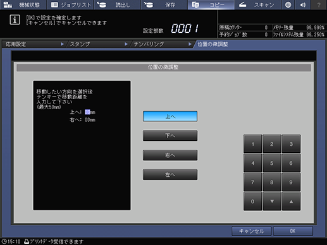The width and height of the screenshot is (327, 245).
Task: Tap keypad number 7
Action: (x=252, y=182)
